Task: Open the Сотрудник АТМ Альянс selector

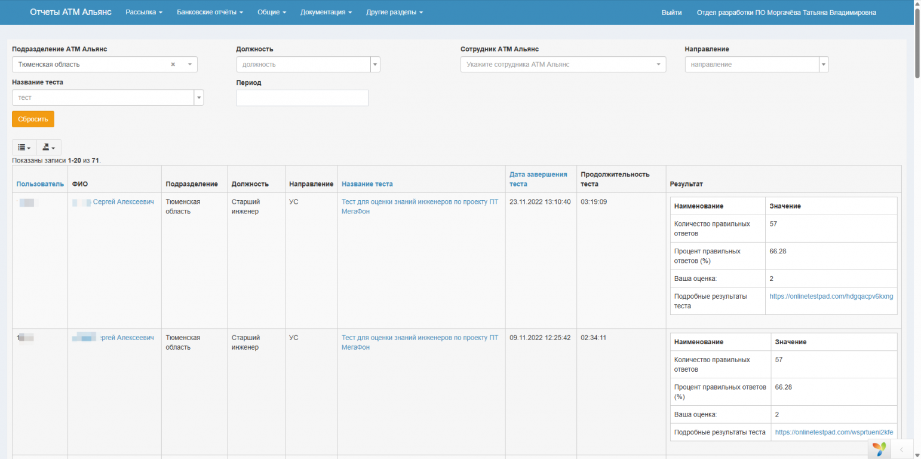Action: pyautogui.click(x=563, y=65)
